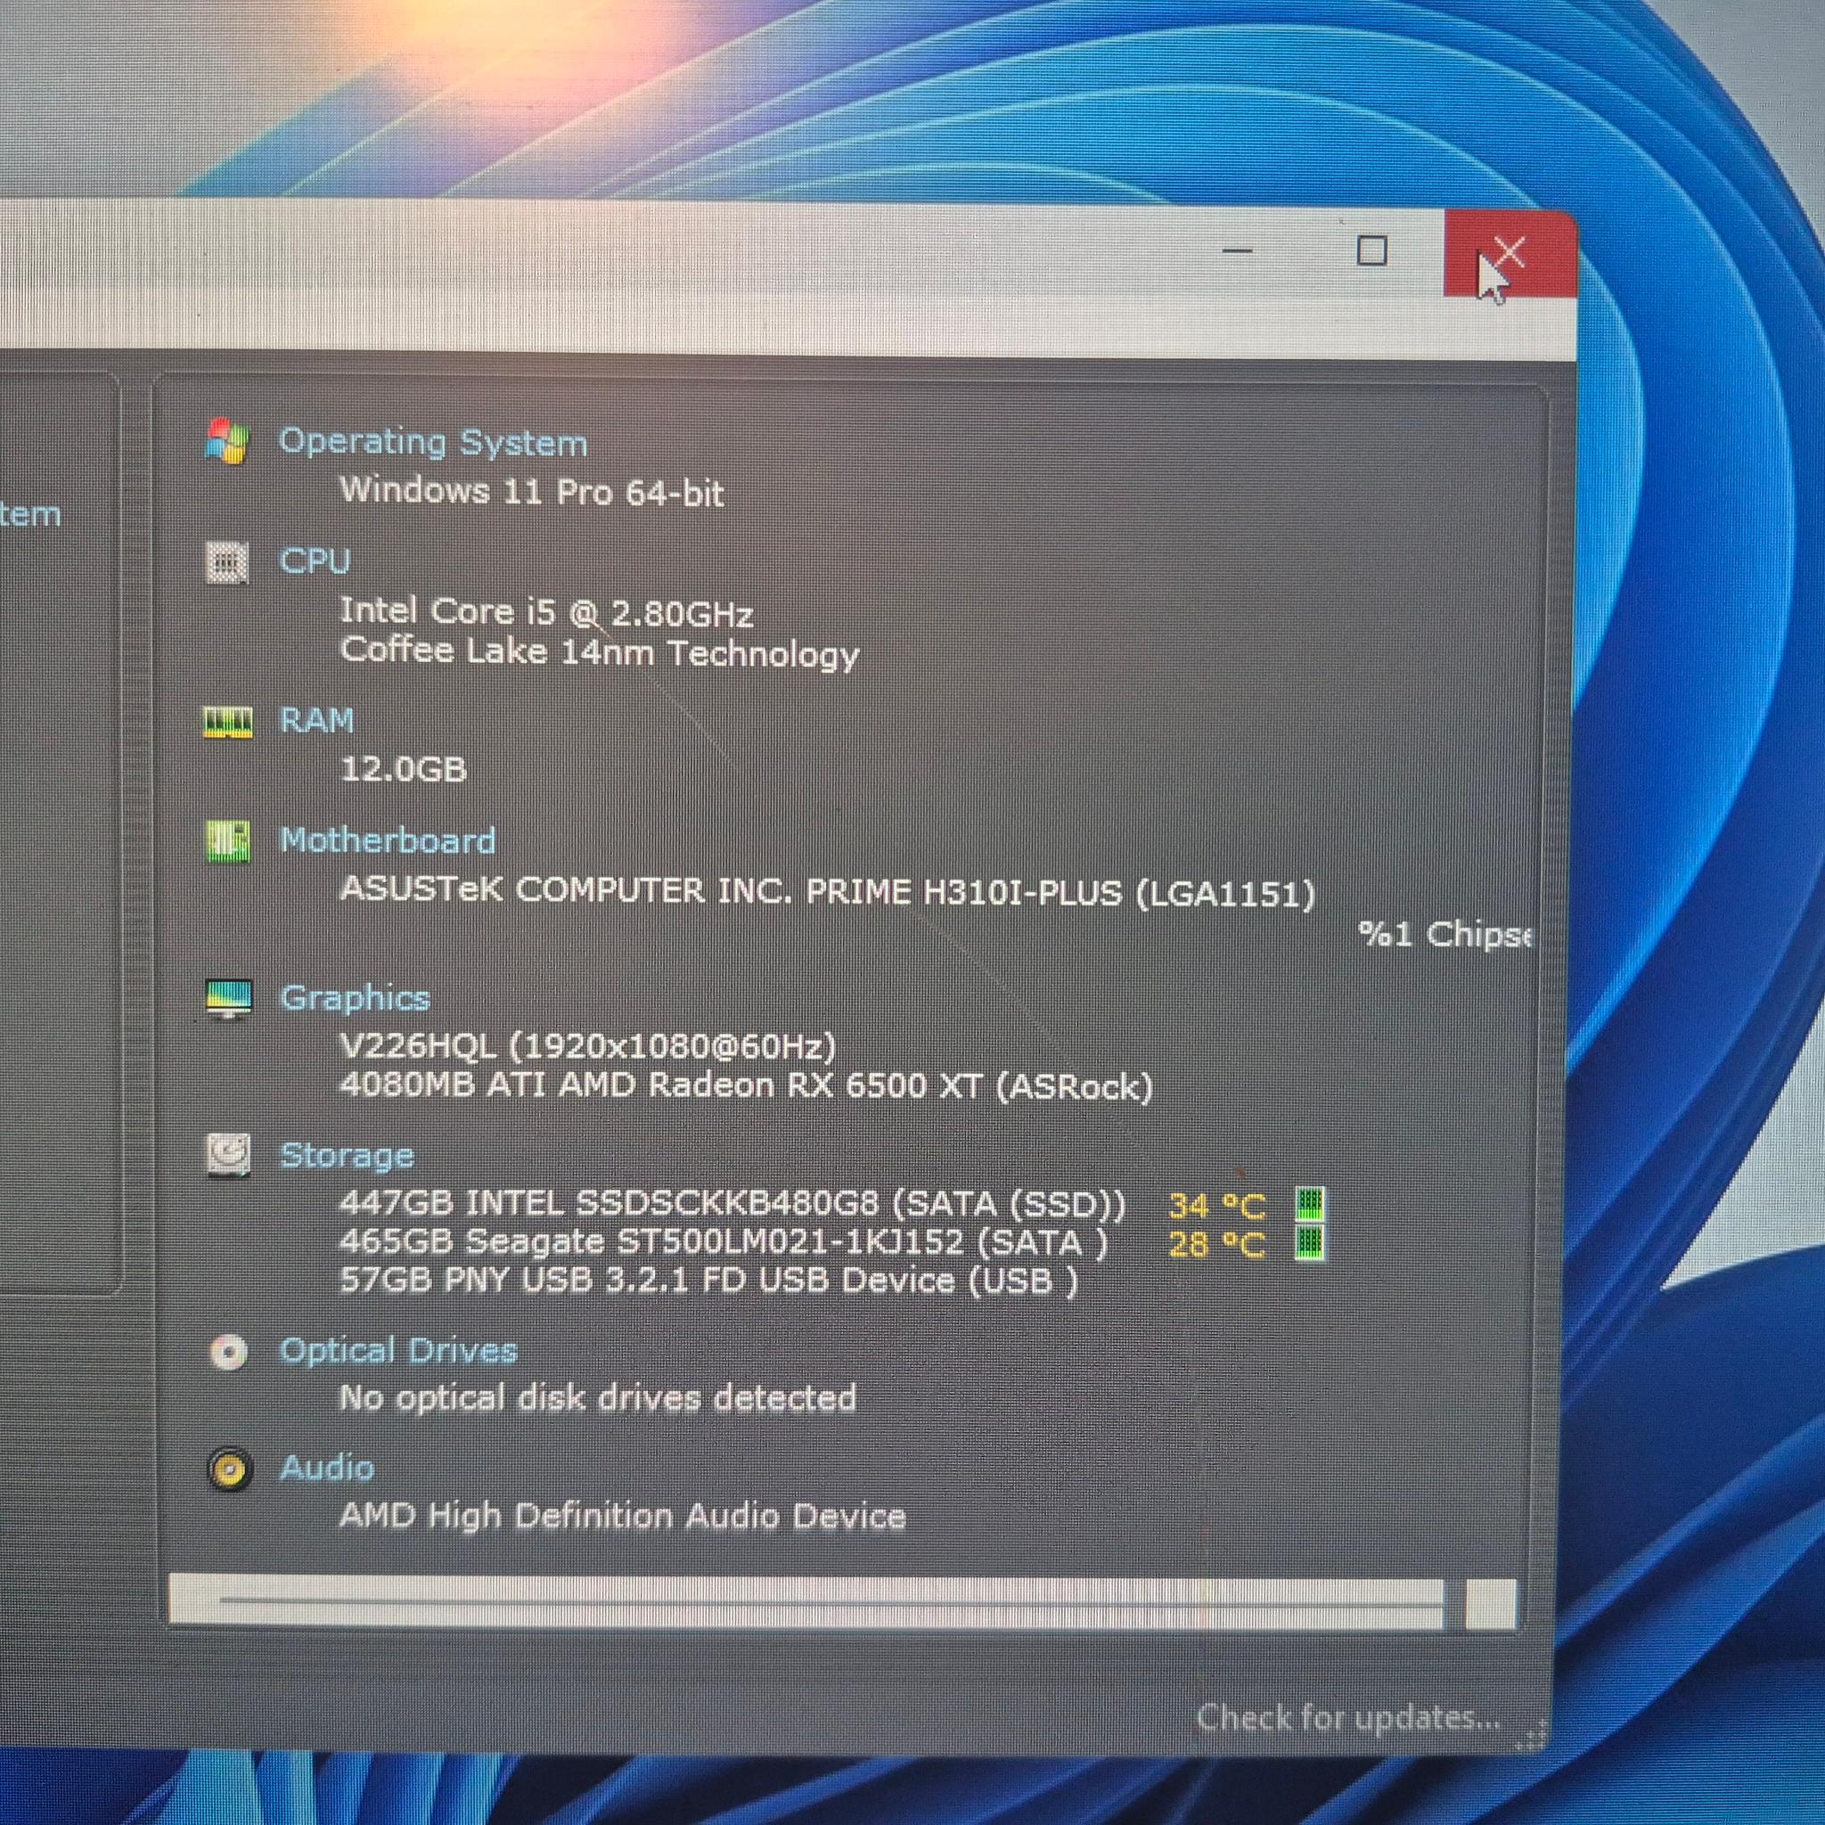Select the 447GB INTEL SSD drive line
1825x1825 pixels.
732,1203
